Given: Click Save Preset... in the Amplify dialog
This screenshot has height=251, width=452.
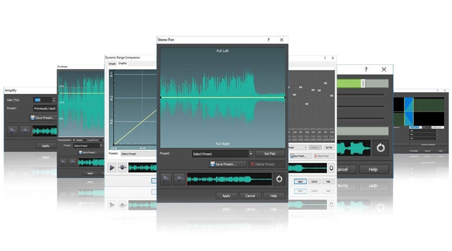Looking at the screenshot, I should (x=43, y=118).
